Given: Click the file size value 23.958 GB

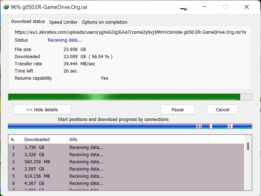Looking at the screenshot, I should tap(75, 50).
